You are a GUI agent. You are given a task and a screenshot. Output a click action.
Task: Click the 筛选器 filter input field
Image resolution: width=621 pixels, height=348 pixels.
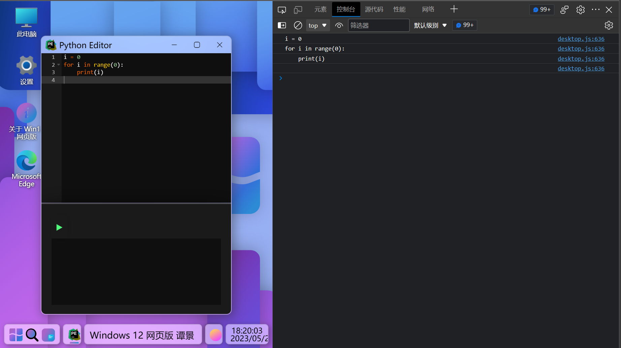[379, 25]
